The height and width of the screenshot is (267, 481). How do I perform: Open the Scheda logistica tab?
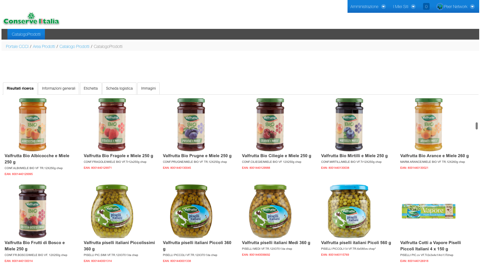119,88
